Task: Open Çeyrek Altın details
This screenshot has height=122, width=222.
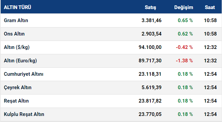Action: 17,87
